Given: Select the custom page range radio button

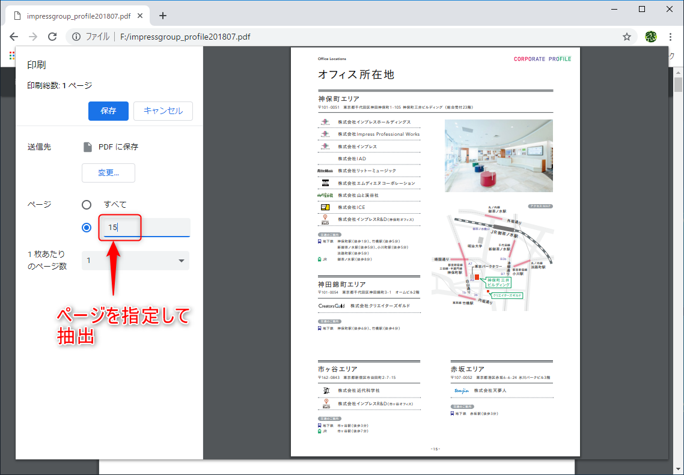Looking at the screenshot, I should pos(86,227).
